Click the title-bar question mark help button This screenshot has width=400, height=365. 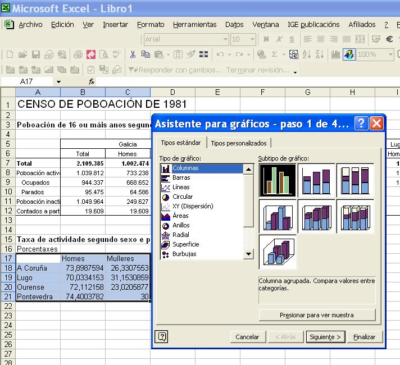(x=361, y=124)
